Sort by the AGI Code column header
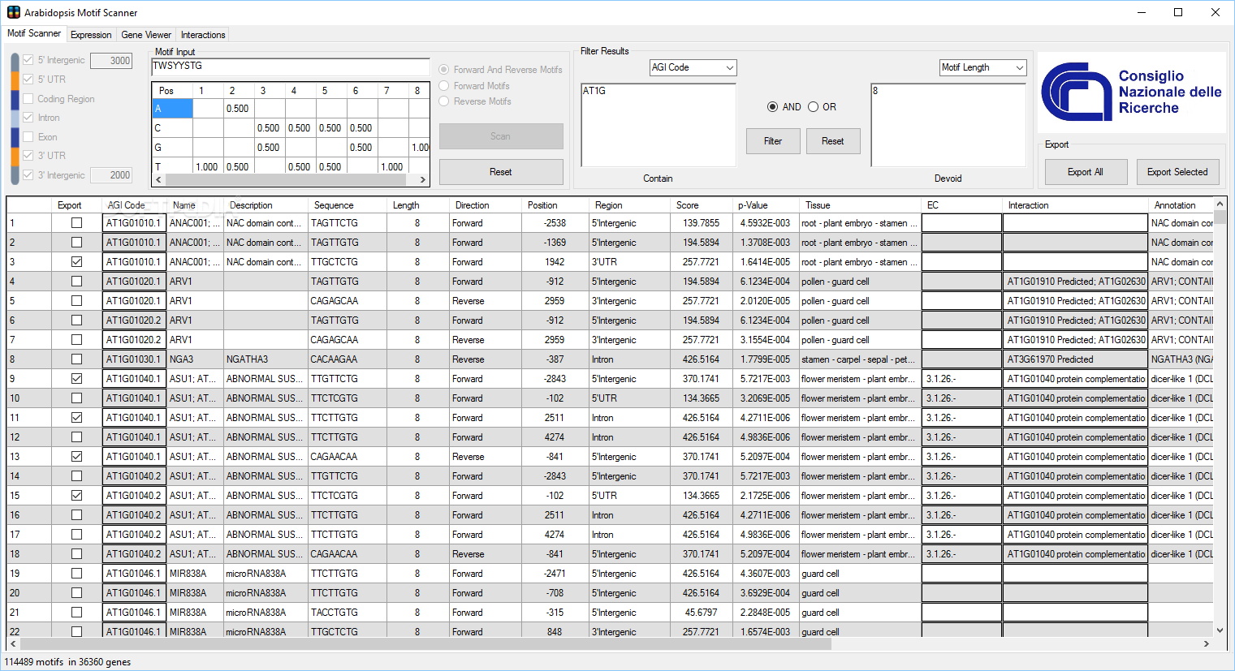Viewport: 1235px width, 671px height. point(135,205)
